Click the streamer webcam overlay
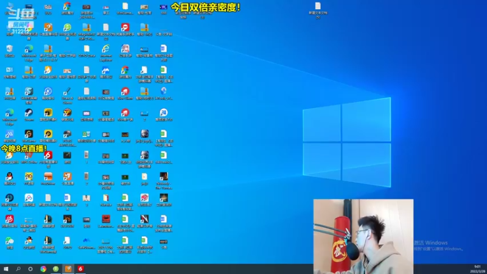This screenshot has width=487, height=274. pos(363,236)
